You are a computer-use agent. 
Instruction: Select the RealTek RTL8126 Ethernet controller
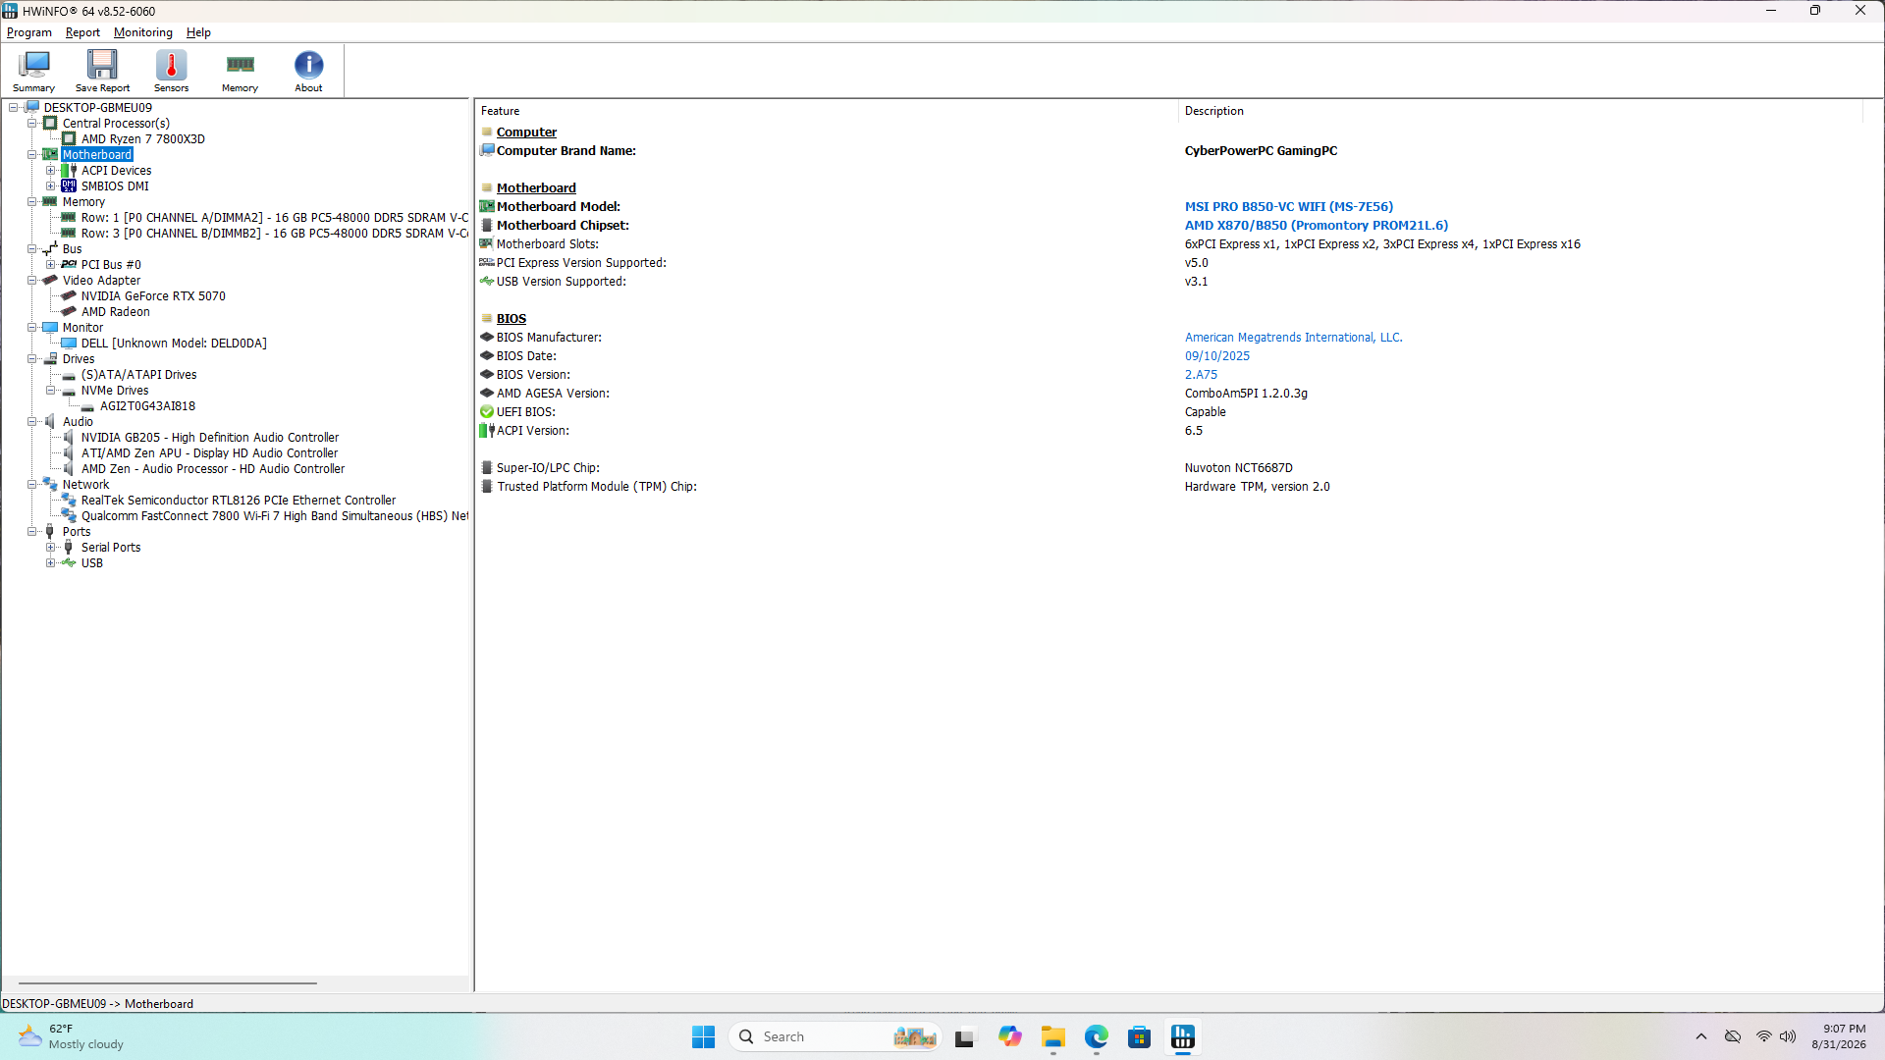[x=239, y=501]
